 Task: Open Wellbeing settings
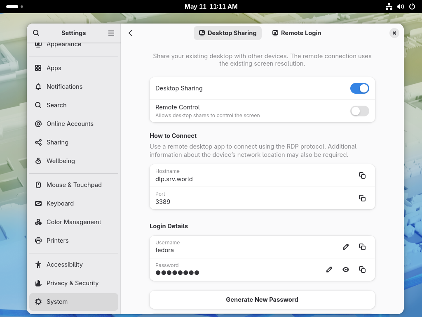[74, 161]
